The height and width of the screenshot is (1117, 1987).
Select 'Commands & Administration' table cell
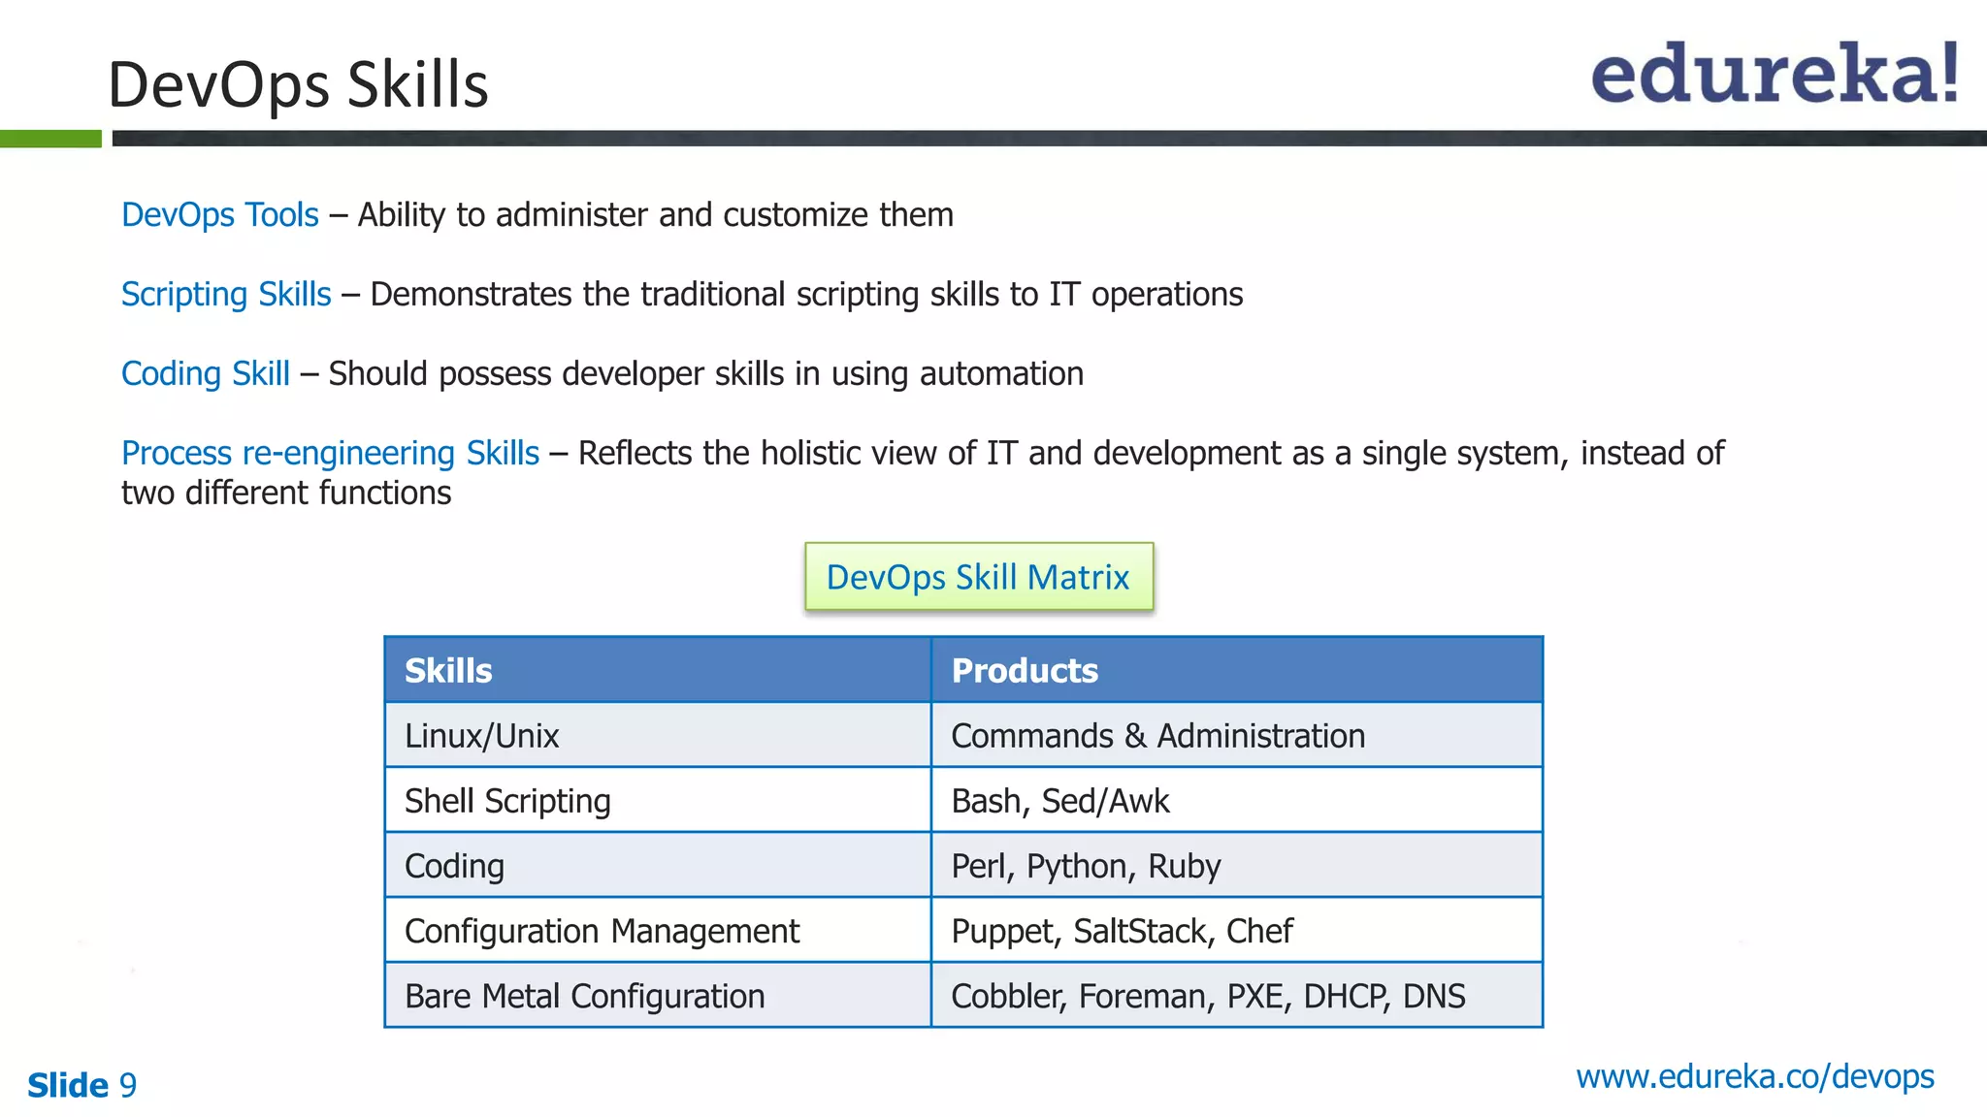point(1237,735)
